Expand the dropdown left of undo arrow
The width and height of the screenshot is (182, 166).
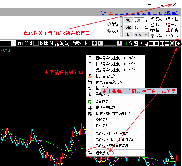tap(13, 43)
